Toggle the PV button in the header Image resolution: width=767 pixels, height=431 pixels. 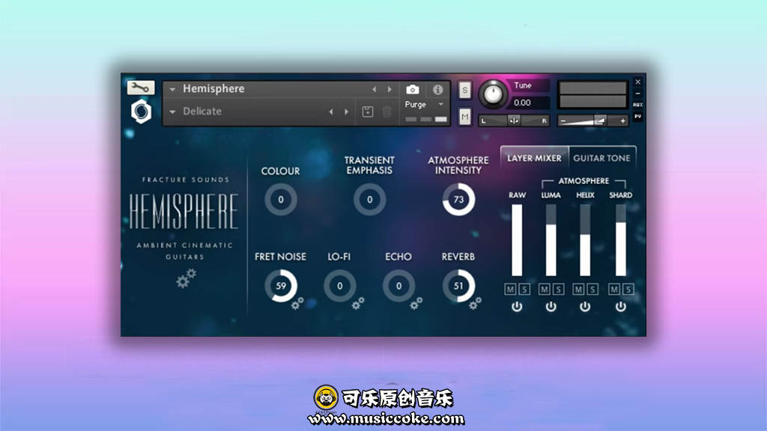pyautogui.click(x=638, y=116)
